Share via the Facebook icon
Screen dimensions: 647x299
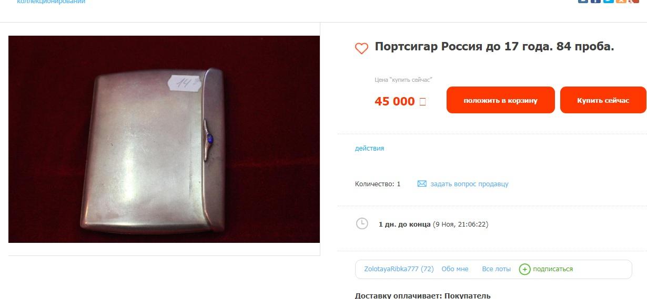point(595,1)
